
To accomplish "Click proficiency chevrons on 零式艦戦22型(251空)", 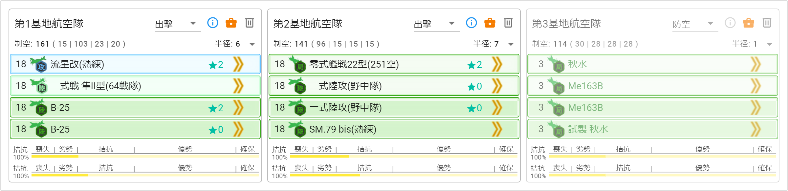I will [497, 64].
